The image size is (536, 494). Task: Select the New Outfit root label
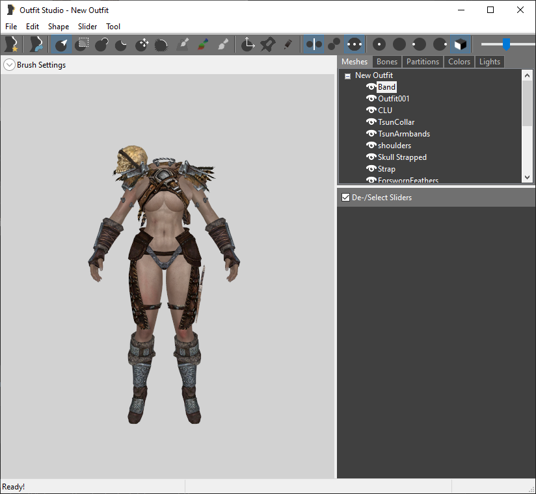point(374,75)
